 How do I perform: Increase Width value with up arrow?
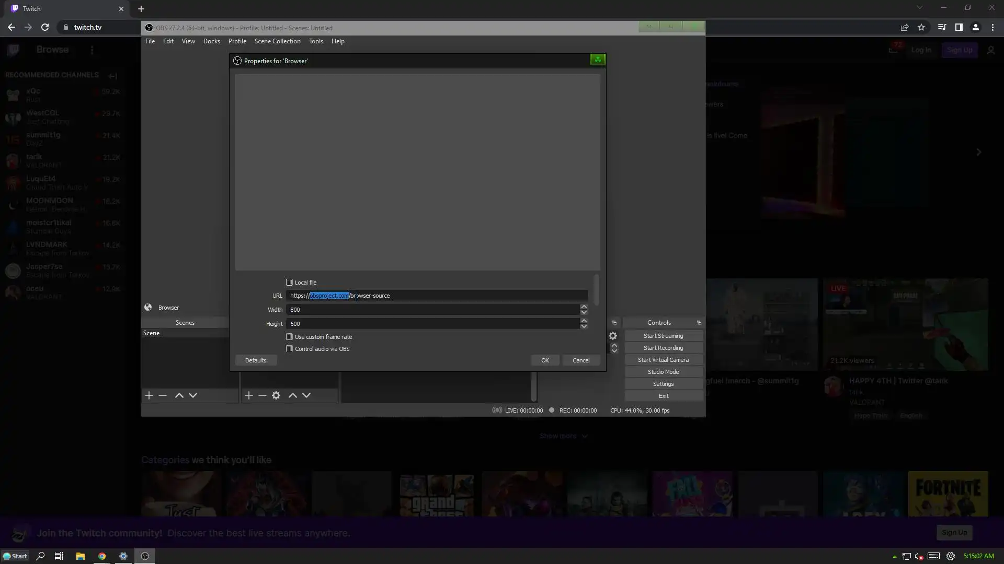tap(584, 307)
